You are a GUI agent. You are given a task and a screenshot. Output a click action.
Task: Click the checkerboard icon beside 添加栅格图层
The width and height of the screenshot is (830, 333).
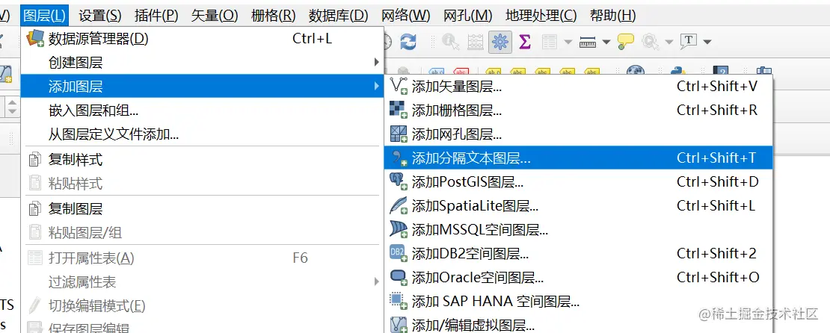coord(399,110)
